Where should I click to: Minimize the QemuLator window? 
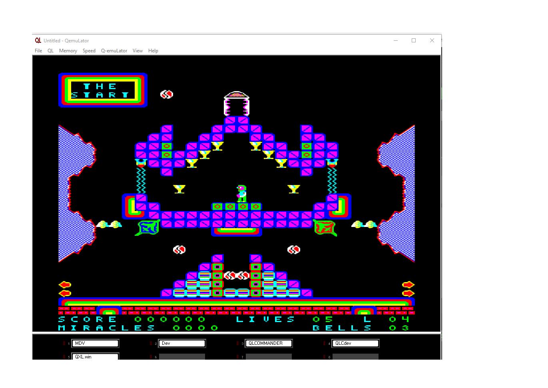click(396, 40)
